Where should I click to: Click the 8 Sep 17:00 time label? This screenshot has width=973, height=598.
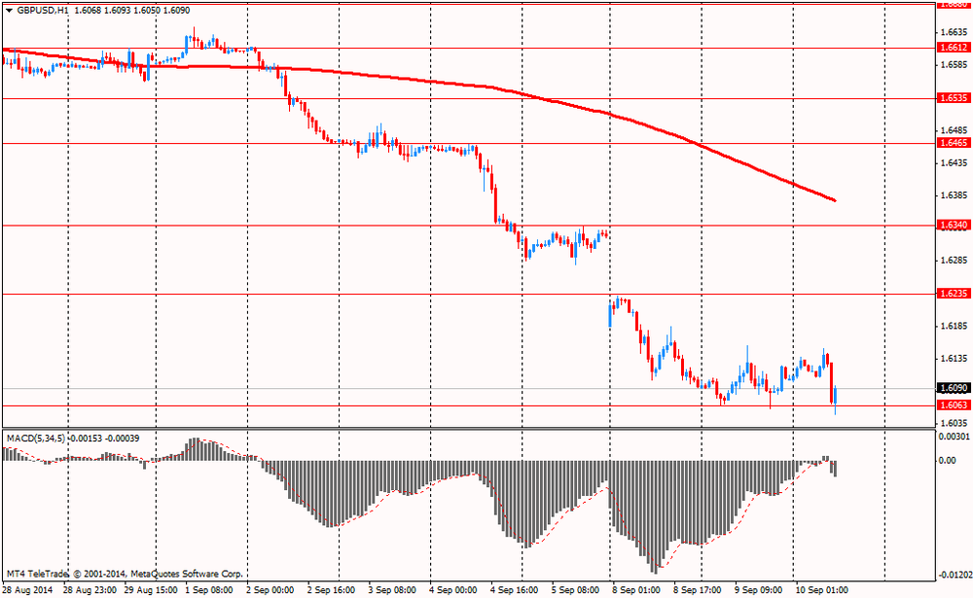click(x=698, y=590)
